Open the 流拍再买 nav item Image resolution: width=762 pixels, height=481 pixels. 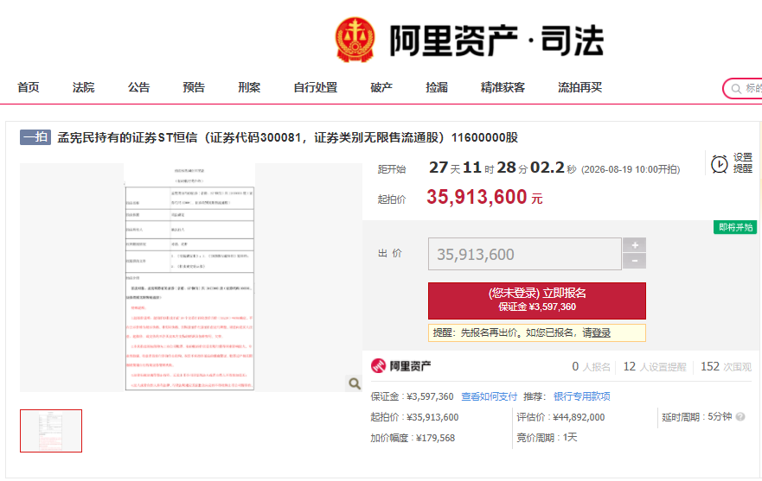580,87
